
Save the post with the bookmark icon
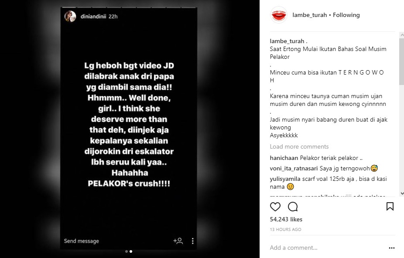click(390, 207)
